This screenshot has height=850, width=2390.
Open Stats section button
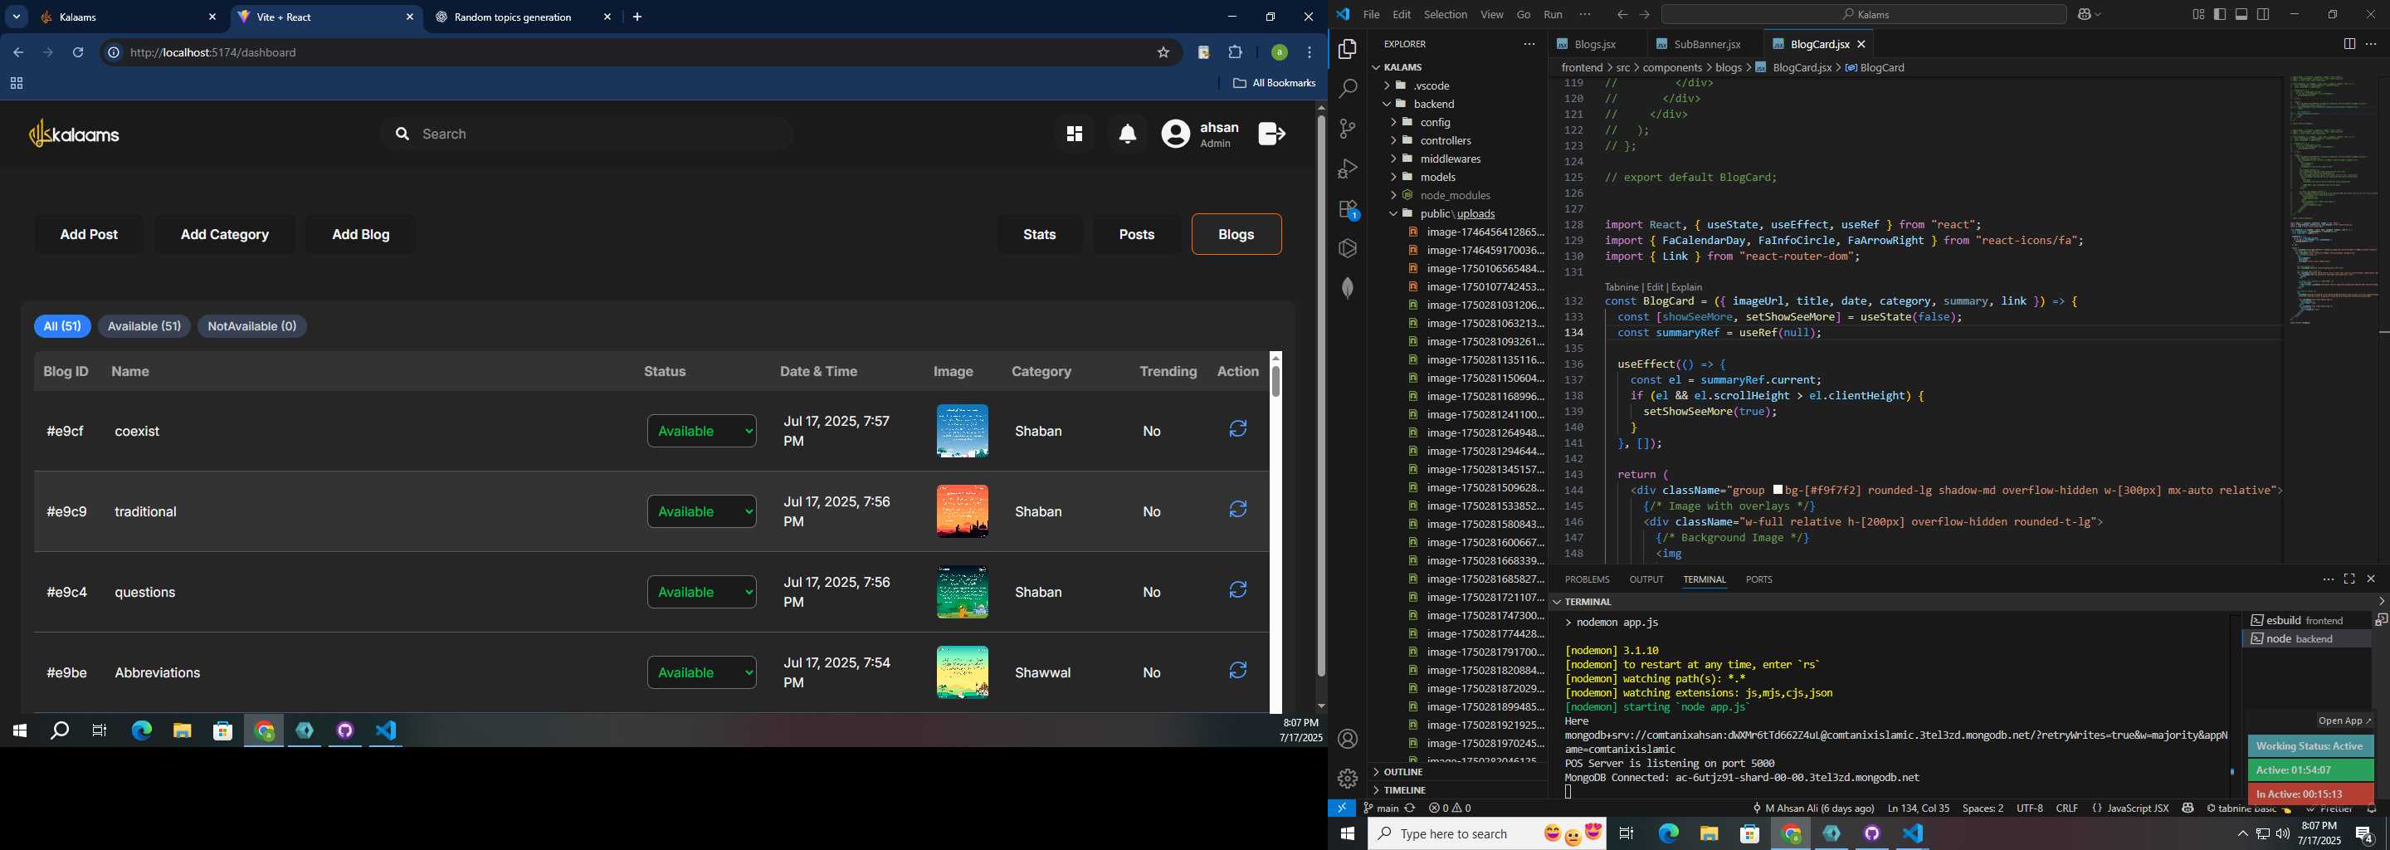coord(1039,235)
